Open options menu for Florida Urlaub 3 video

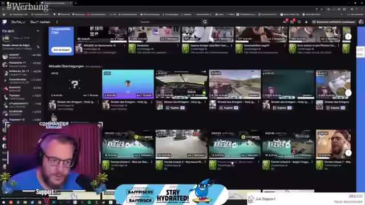pos(205,162)
